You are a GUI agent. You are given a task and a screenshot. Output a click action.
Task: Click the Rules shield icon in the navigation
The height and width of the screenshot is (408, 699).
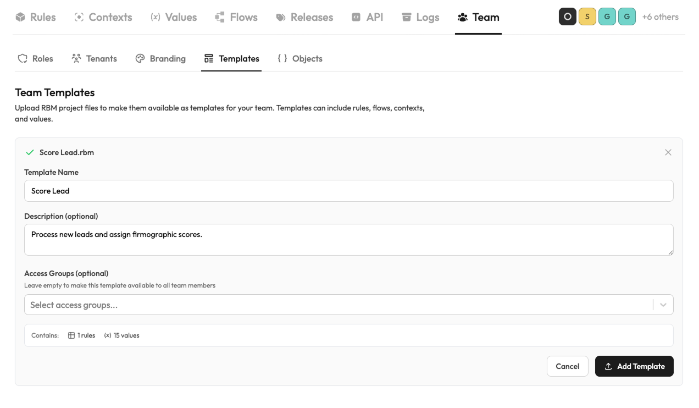click(x=20, y=16)
